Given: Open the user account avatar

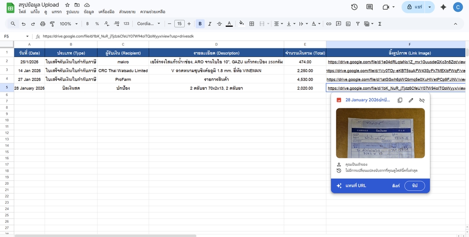Looking at the screenshot, I should (x=458, y=7).
